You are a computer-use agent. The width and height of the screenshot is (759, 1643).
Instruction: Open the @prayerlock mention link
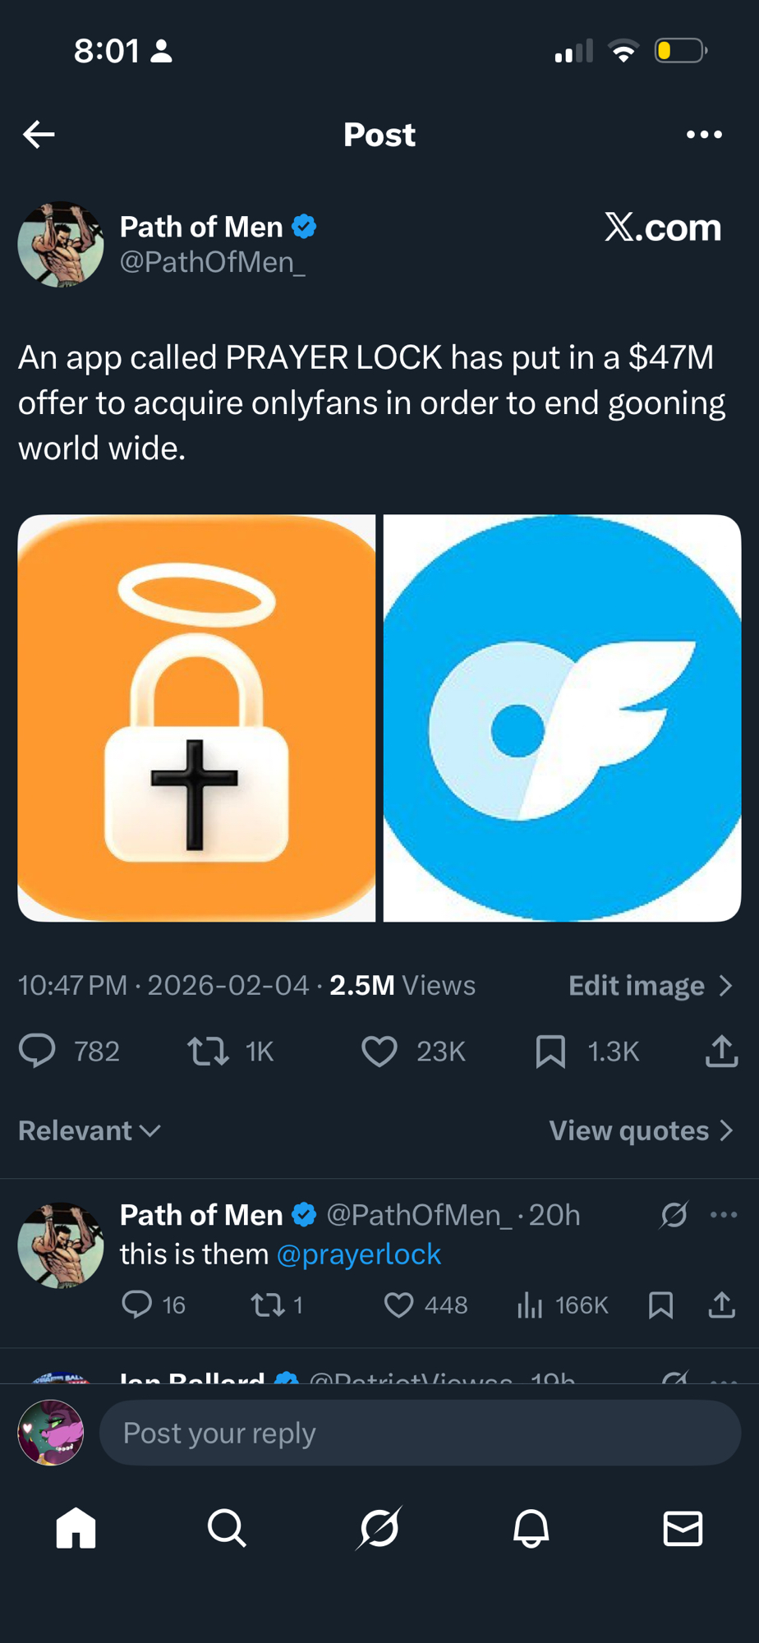click(x=359, y=1254)
